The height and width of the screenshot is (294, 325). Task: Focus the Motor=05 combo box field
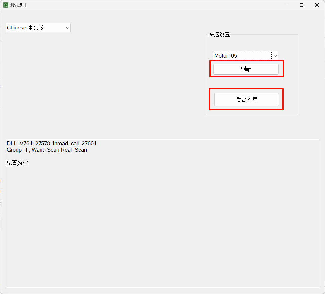[243, 56]
